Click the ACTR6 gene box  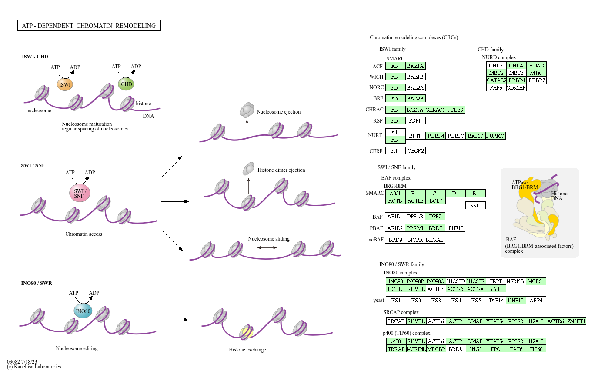pos(556,321)
